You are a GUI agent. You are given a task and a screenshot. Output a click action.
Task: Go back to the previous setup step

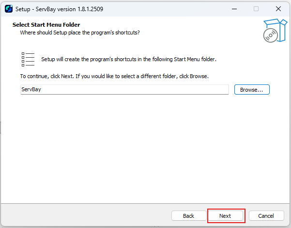pyautogui.click(x=188, y=216)
